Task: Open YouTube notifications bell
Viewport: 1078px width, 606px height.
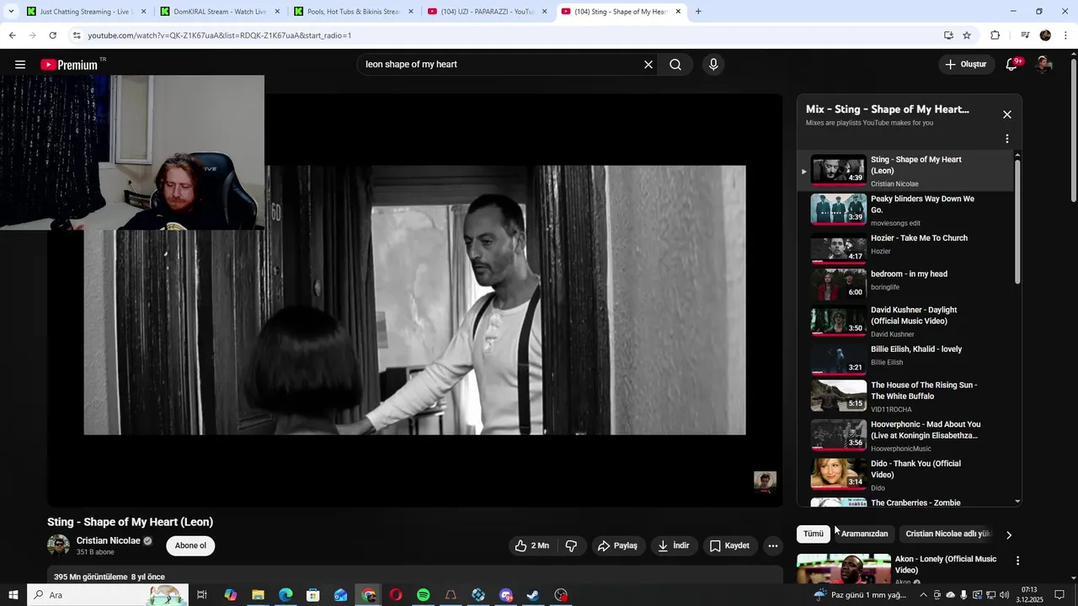Action: 1012,65
